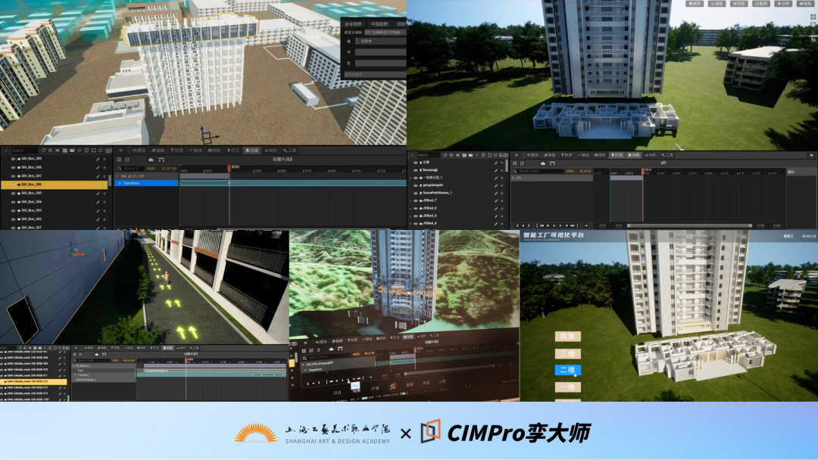Click the 恢复 button

(567, 336)
